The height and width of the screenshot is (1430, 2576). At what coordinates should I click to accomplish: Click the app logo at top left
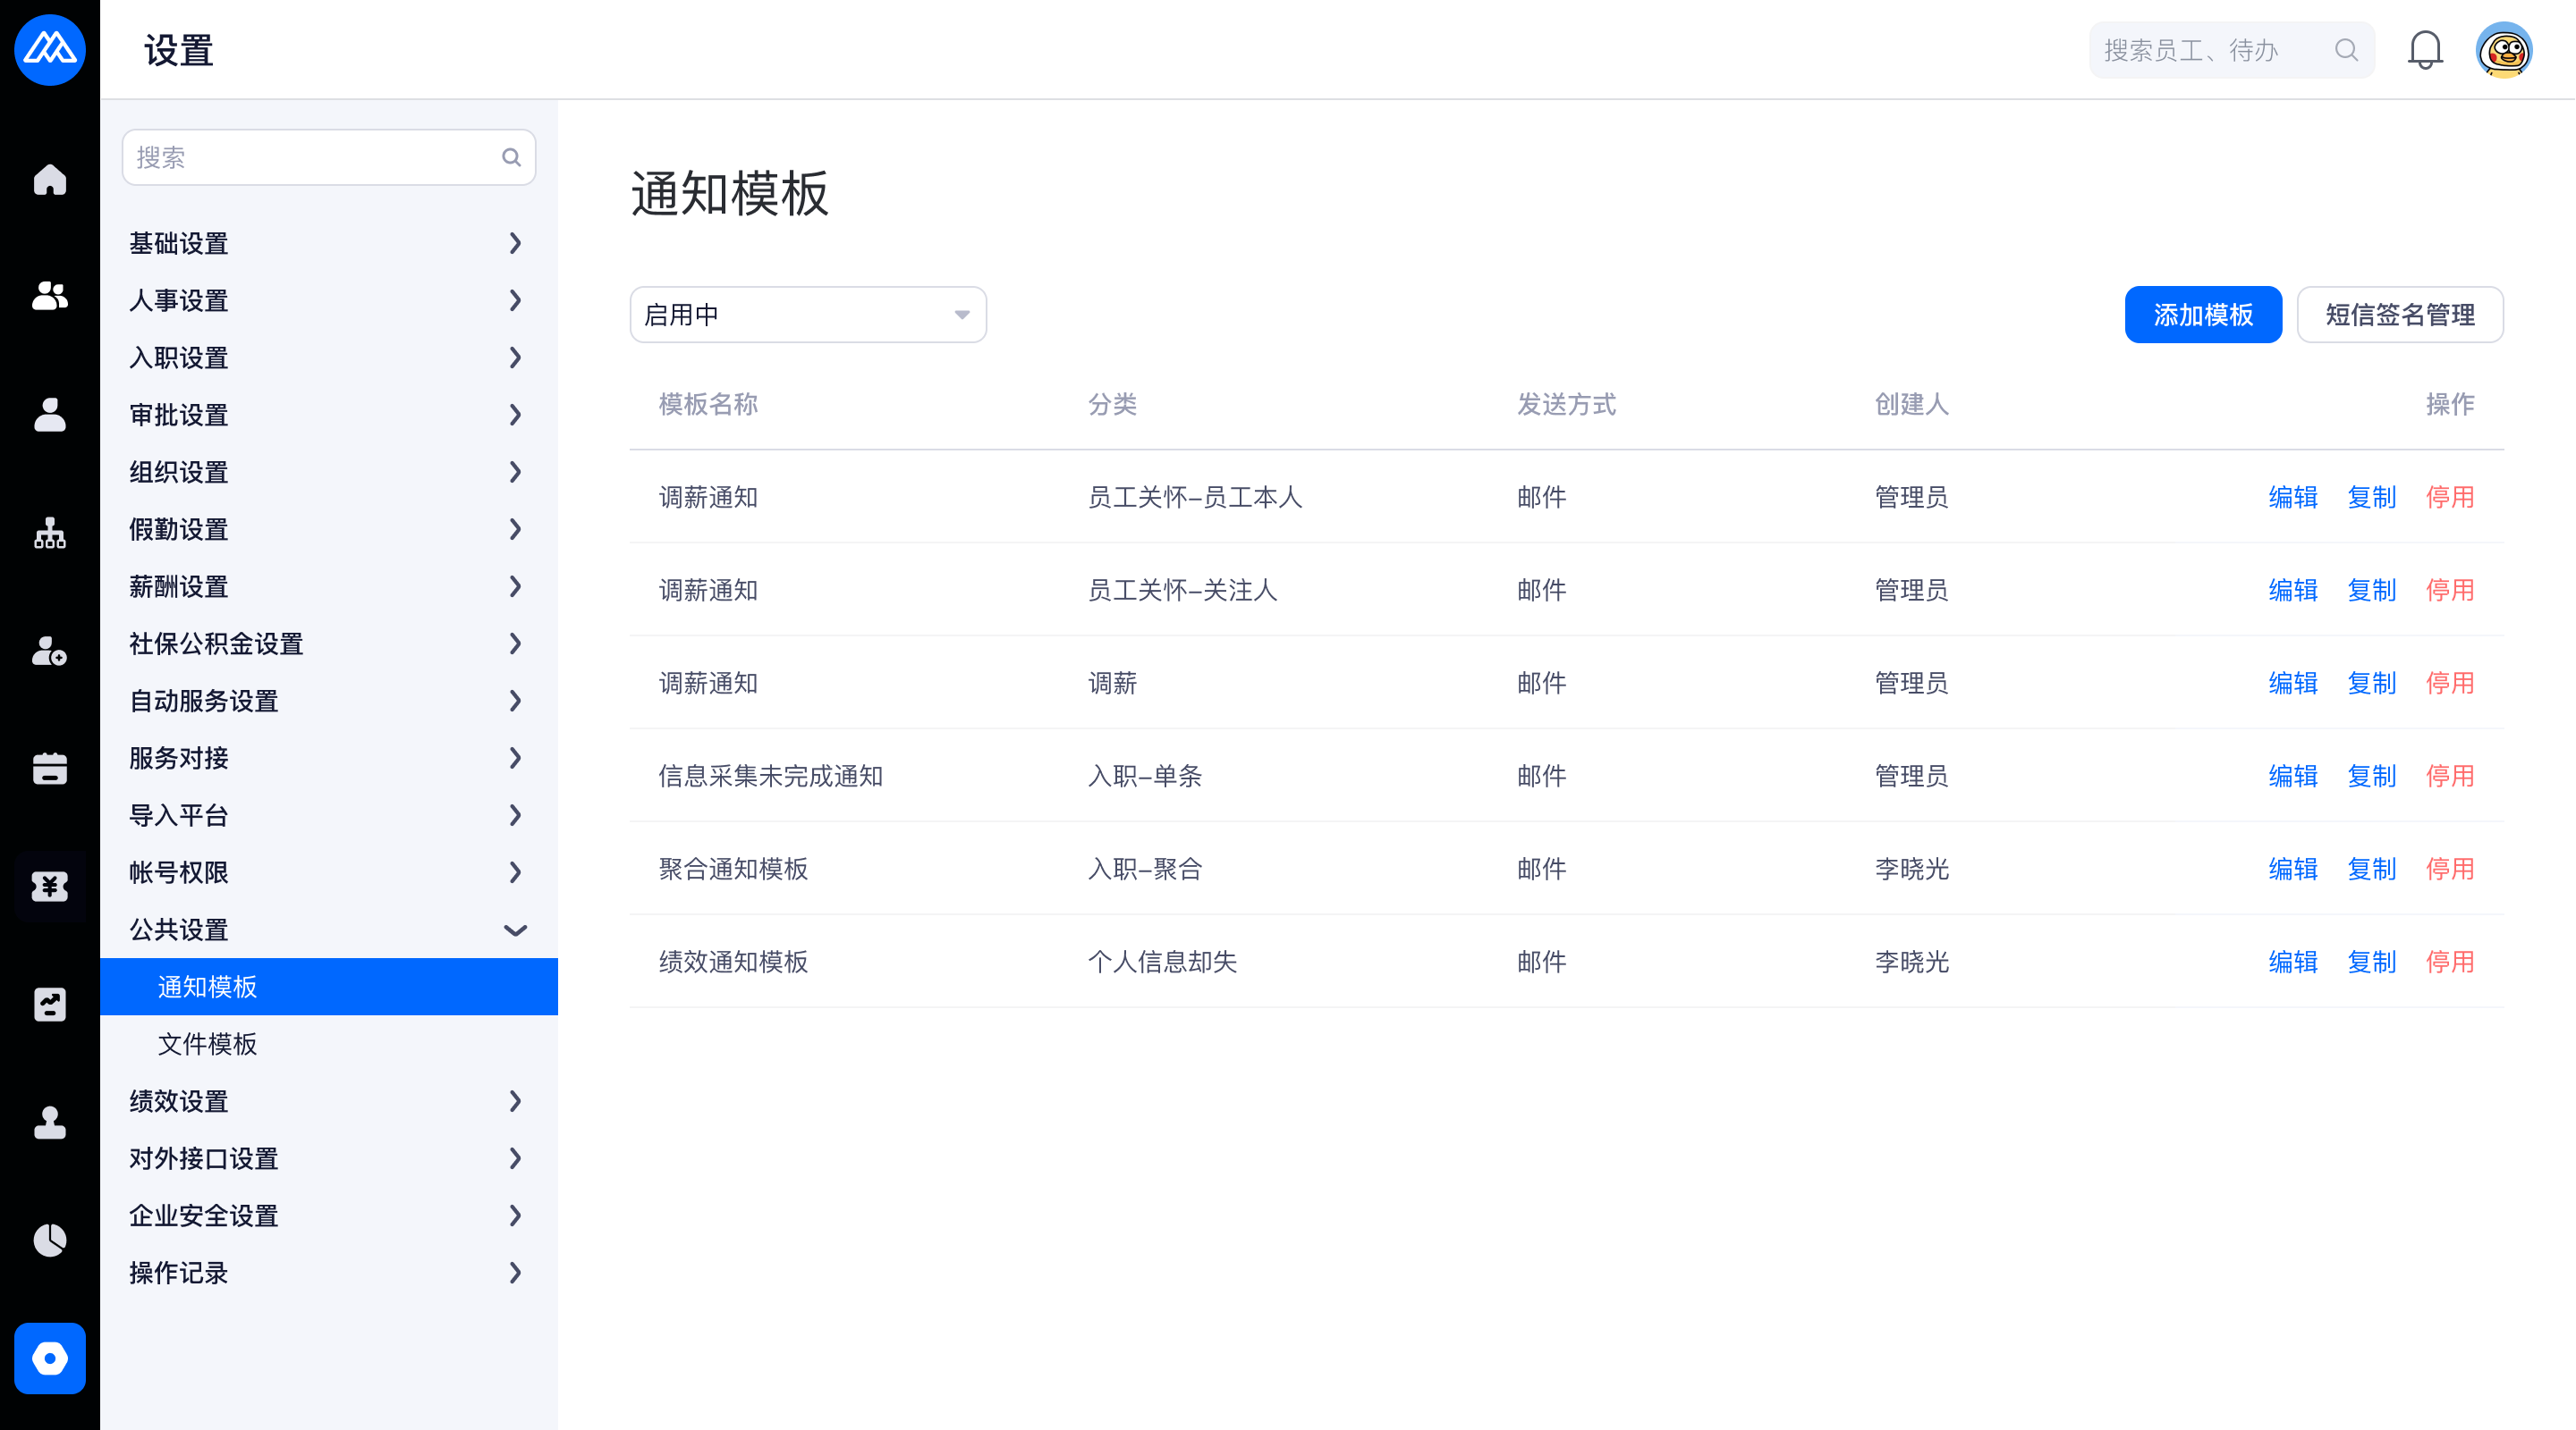tap(50, 50)
